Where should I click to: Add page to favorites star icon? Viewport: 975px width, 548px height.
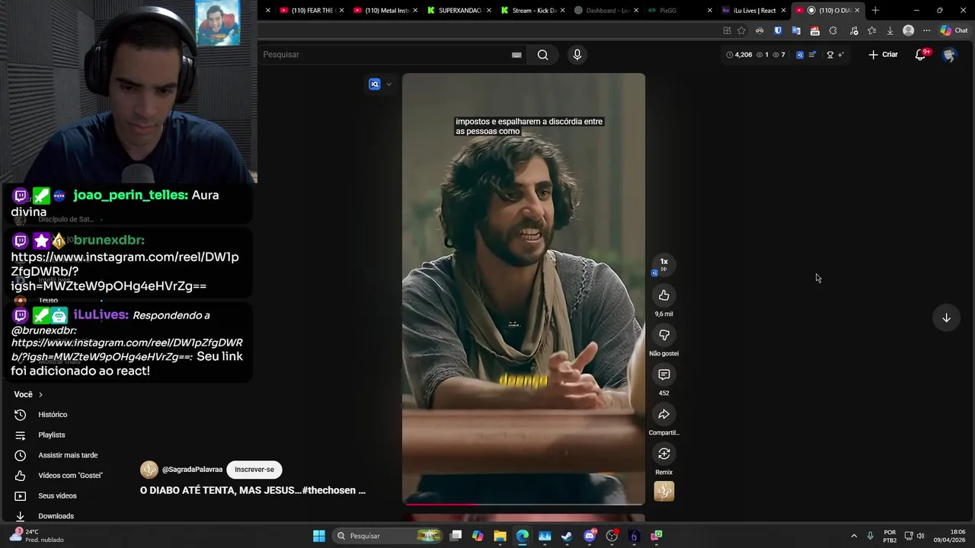(741, 30)
